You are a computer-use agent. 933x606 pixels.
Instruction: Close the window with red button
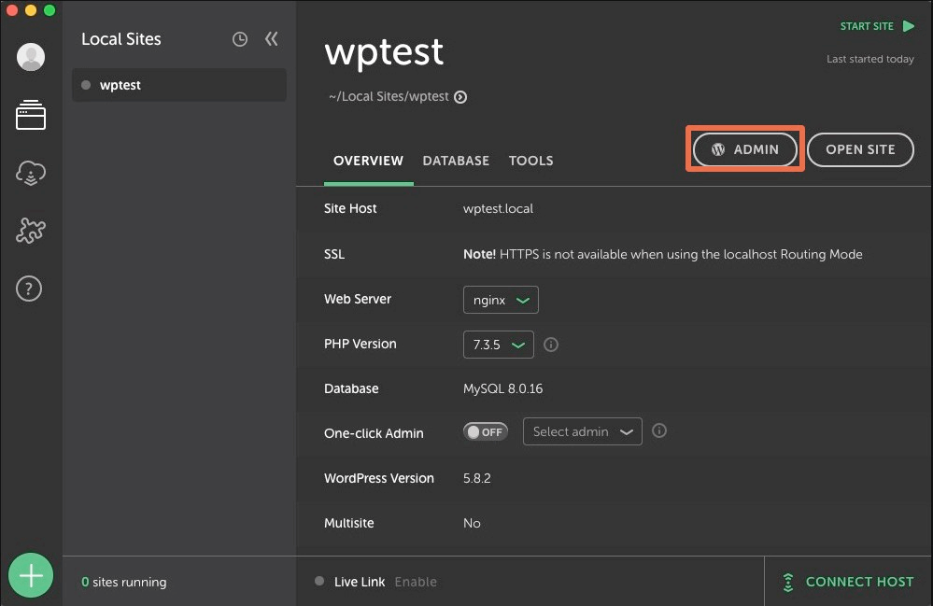[12, 10]
